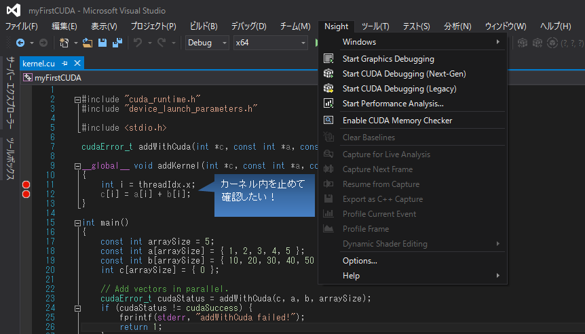Open the Redo history dropdown arrow
The image size is (585, 334).
[x=174, y=43]
